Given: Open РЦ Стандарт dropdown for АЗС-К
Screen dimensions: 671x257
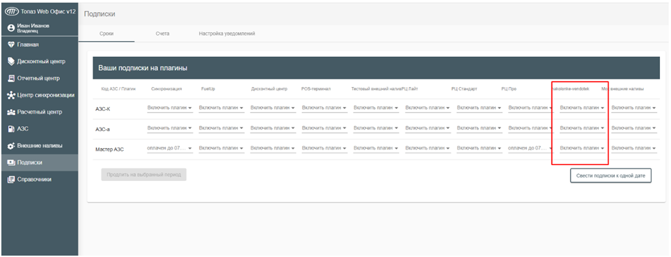Looking at the screenshot, I should point(480,108).
